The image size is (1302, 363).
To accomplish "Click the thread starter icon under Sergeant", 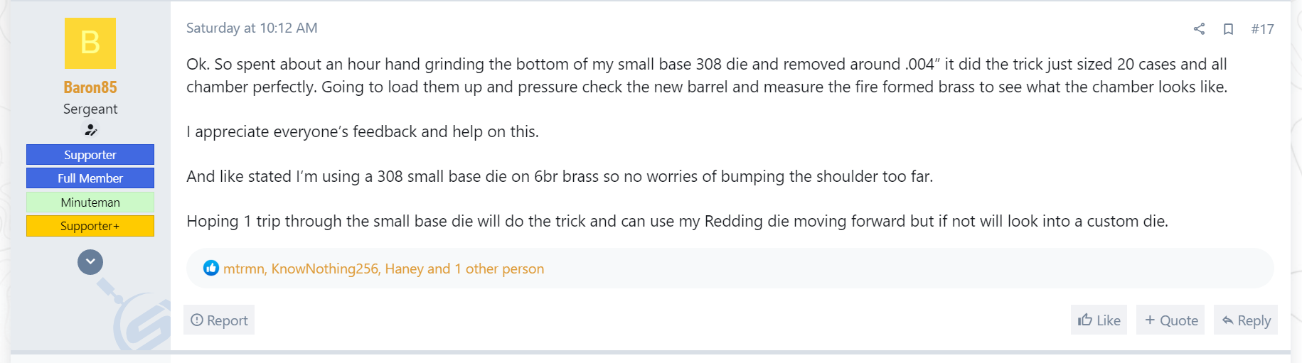I will point(90,130).
